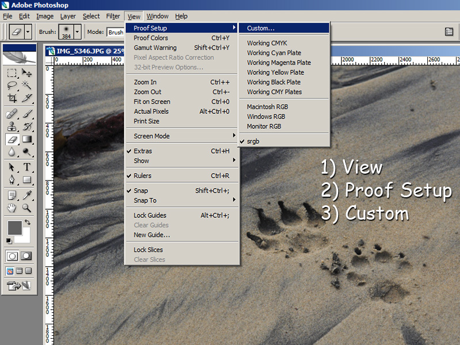Image resolution: width=460 pixels, height=345 pixels.
Task: Choose New Guide... from the View menu
Action: coord(182,235)
